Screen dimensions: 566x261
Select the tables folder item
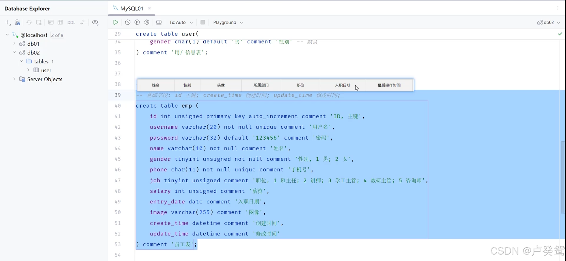(x=41, y=62)
